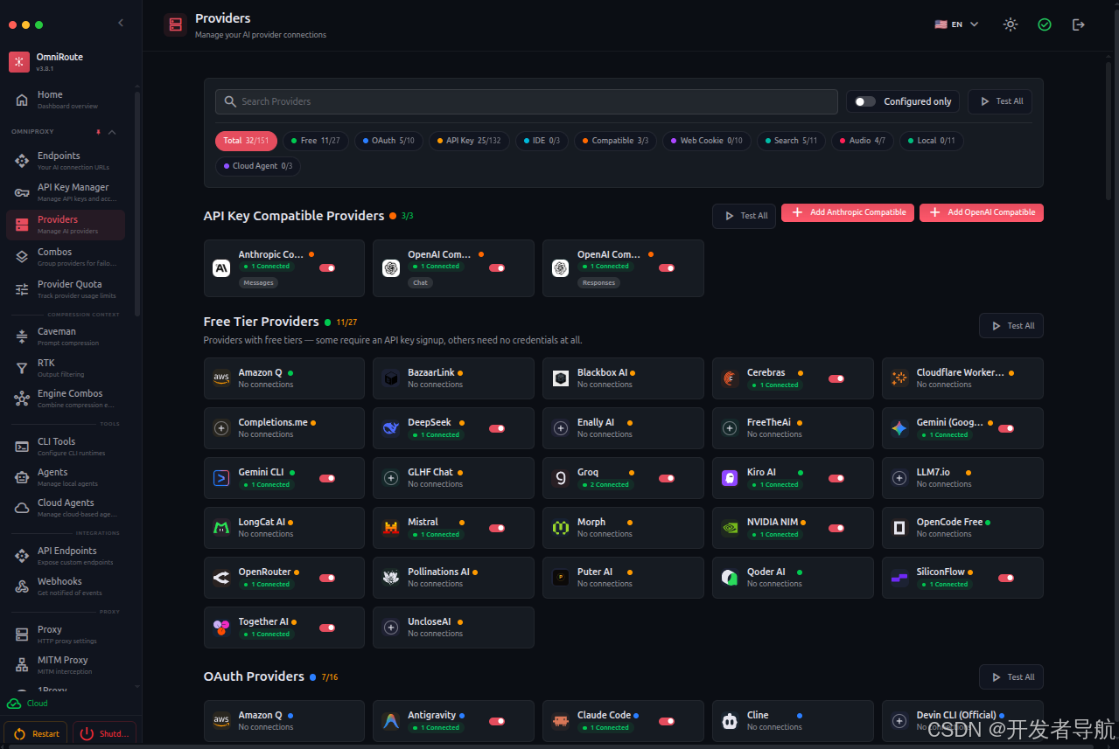Click the Webhooks icon in sidebar
The width and height of the screenshot is (1119, 749).
click(x=22, y=586)
